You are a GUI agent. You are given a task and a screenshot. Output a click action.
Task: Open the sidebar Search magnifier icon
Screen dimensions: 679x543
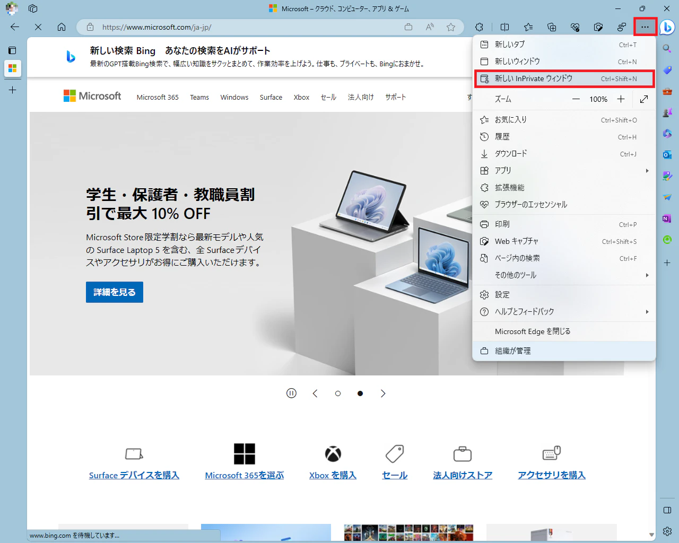(x=667, y=49)
